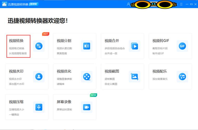The height and width of the screenshot is (130, 198).
Task: Click the 视频水印 stamp icon
Action: 39,77
